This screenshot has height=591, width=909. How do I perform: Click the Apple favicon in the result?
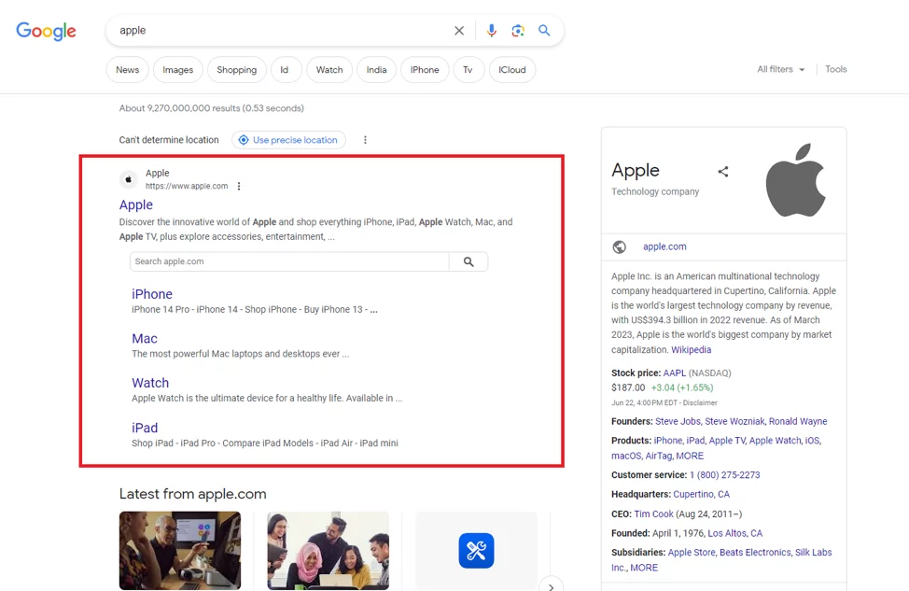[x=129, y=180]
